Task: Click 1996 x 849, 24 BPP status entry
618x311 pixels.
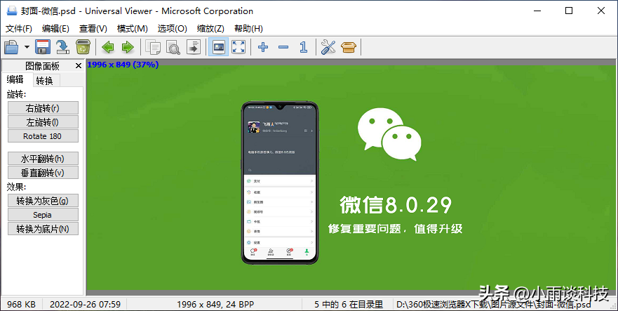Action: (x=215, y=304)
